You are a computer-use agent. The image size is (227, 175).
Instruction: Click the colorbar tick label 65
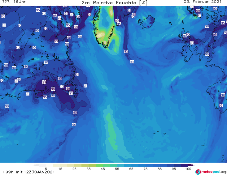pyautogui.click(x=131, y=169)
